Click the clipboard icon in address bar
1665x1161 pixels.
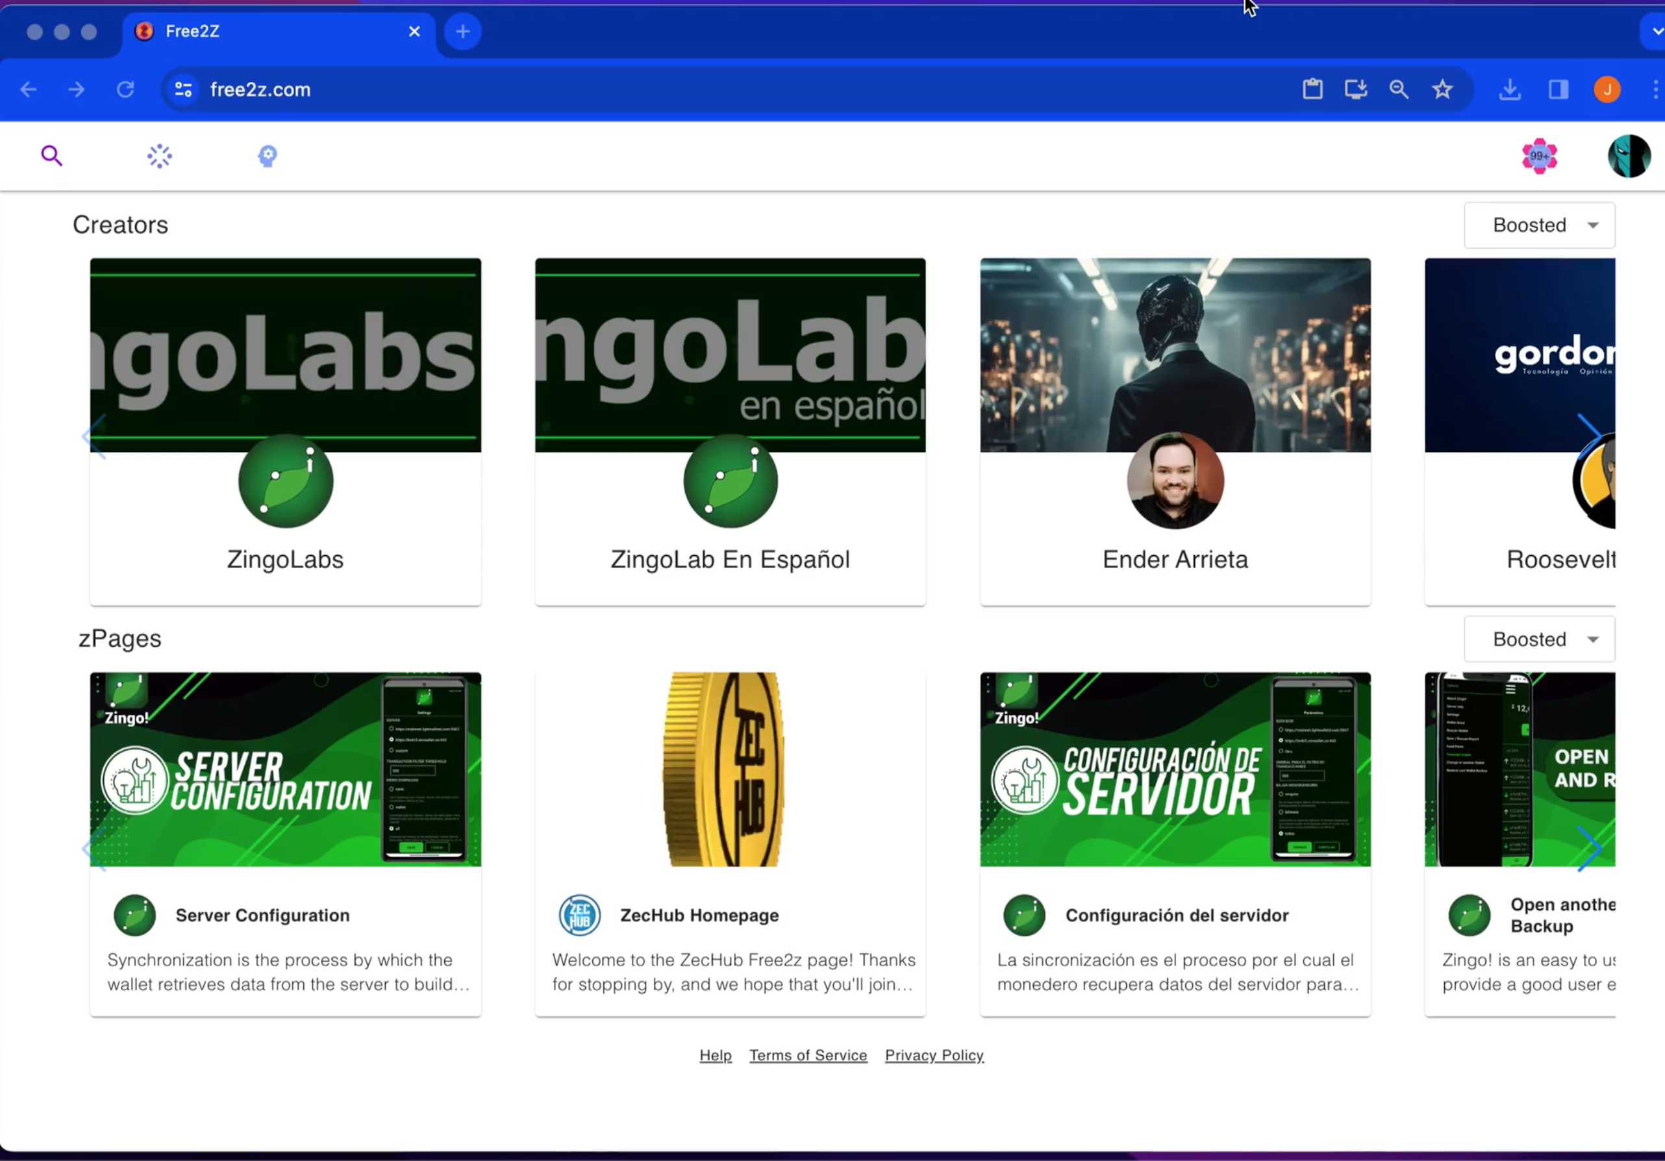[x=1312, y=89]
